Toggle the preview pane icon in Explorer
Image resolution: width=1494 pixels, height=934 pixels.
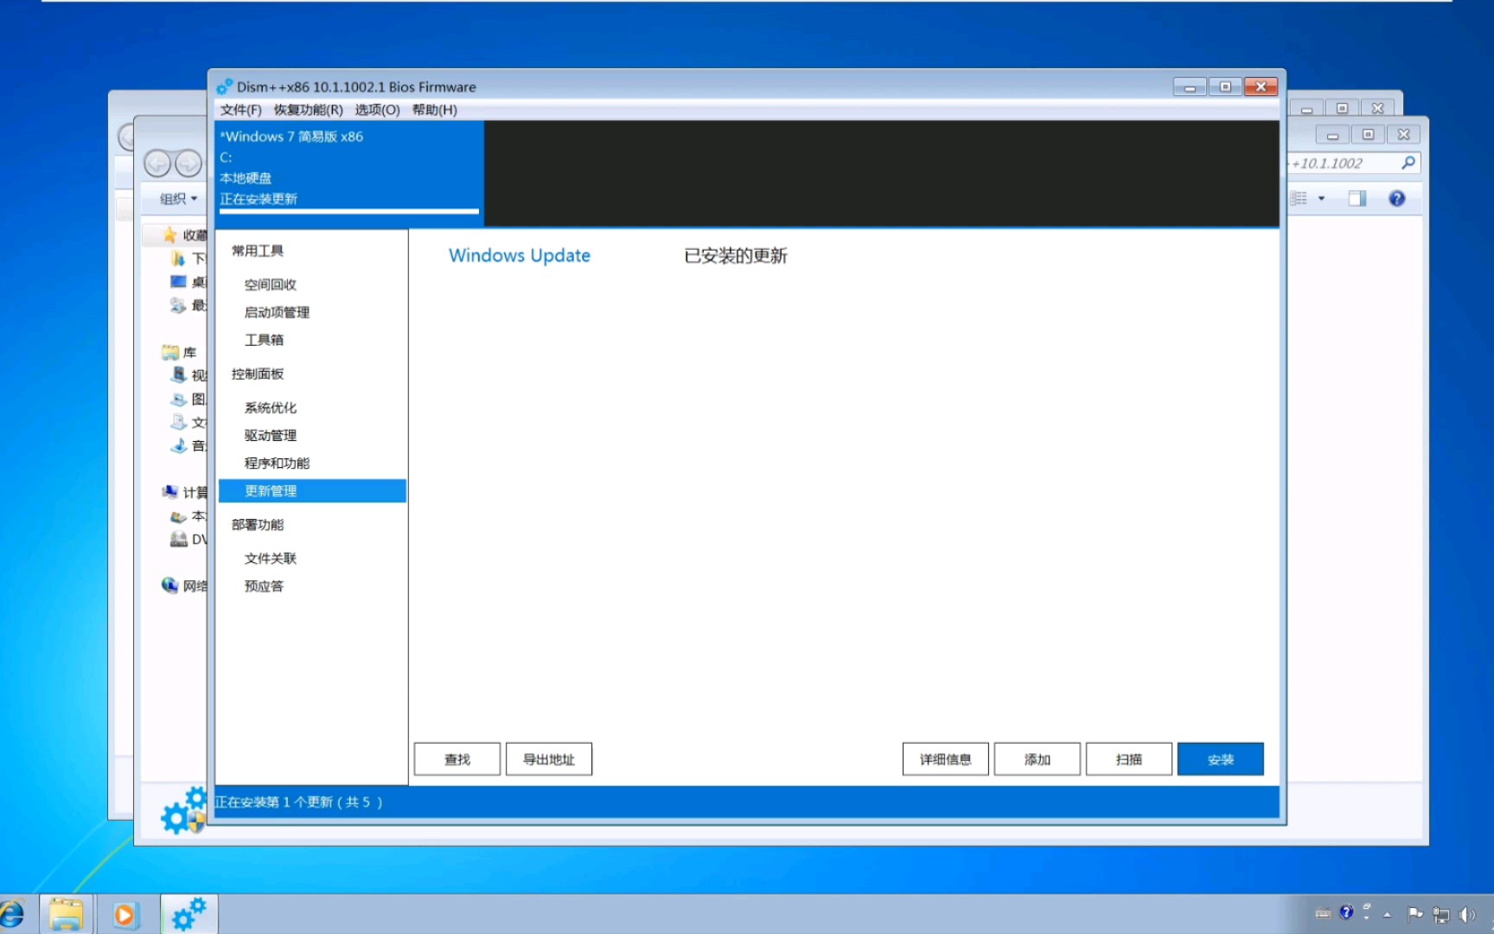coord(1357,199)
